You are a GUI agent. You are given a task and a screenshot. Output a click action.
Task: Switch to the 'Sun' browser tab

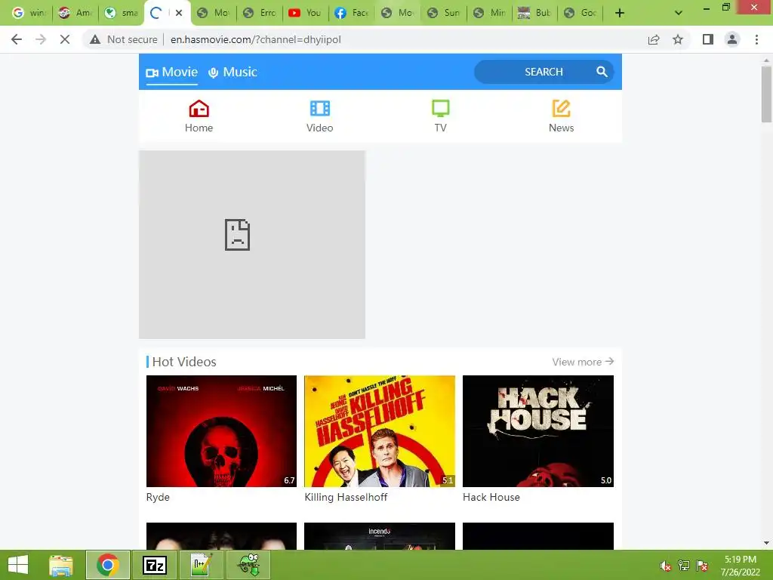pos(443,13)
